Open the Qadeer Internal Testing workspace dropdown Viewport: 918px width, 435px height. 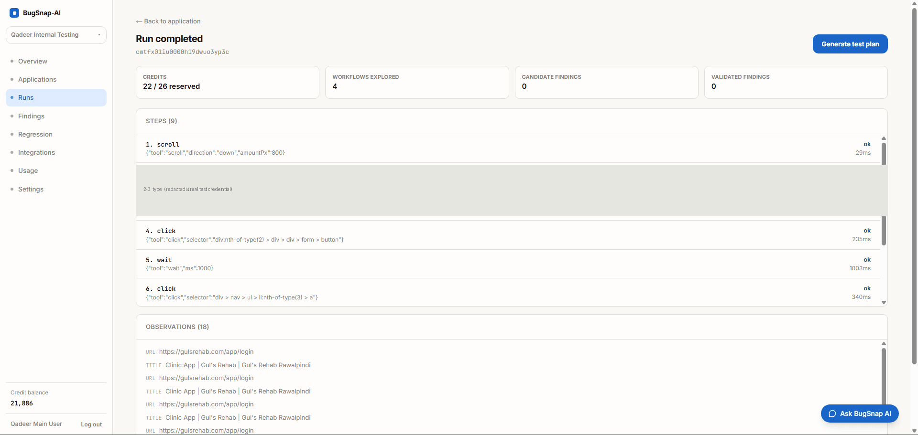tap(56, 35)
